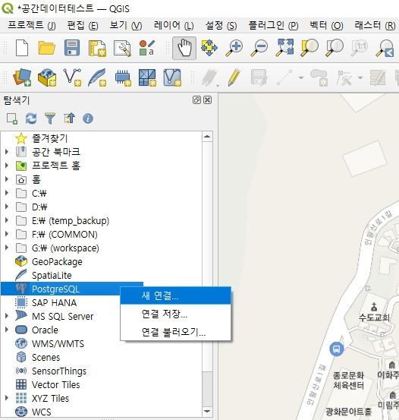This screenshot has width=399, height=420.
Task: Click the Zoom Last icon
Action: click(385, 48)
